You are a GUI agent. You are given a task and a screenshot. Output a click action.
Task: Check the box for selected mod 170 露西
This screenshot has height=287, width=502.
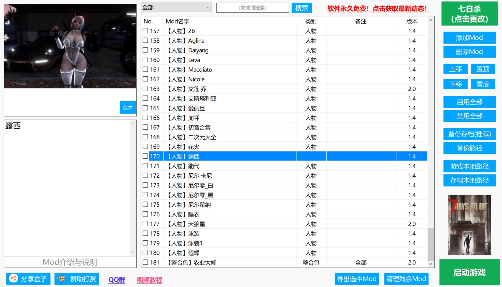[x=145, y=156]
